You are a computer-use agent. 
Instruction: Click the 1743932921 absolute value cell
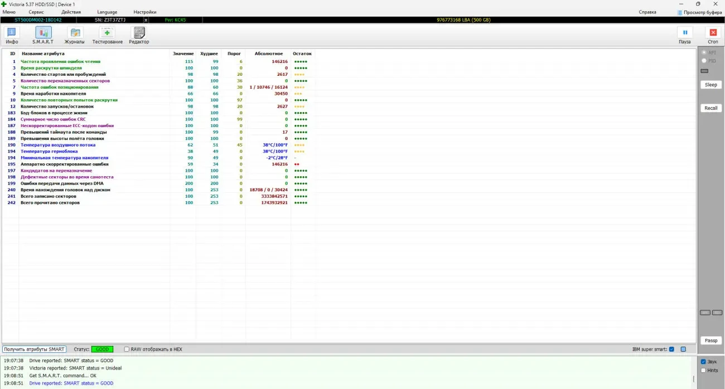[x=274, y=202]
